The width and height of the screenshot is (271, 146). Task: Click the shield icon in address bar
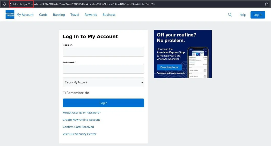coord(4,4)
